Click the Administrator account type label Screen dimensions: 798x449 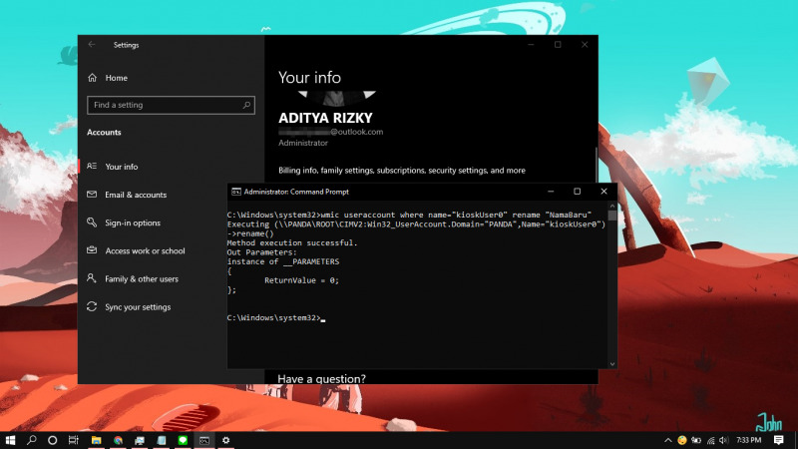[303, 143]
